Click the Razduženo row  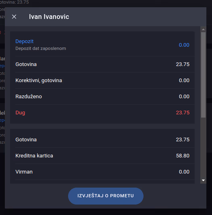coord(102,97)
